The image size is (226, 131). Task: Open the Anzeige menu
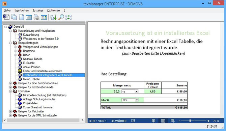click(x=38, y=10)
